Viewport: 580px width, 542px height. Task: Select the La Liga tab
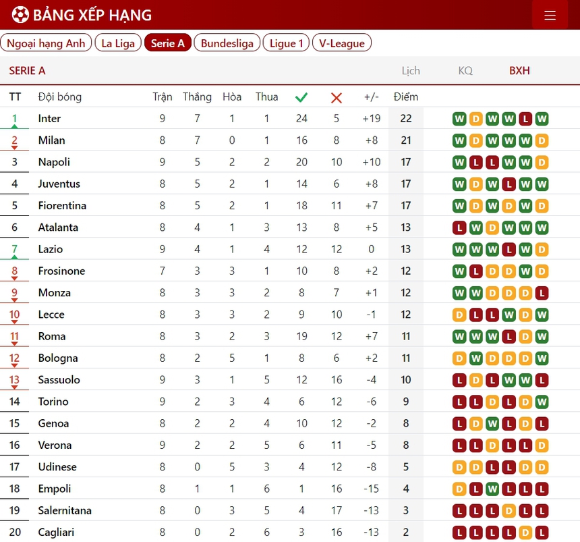118,43
